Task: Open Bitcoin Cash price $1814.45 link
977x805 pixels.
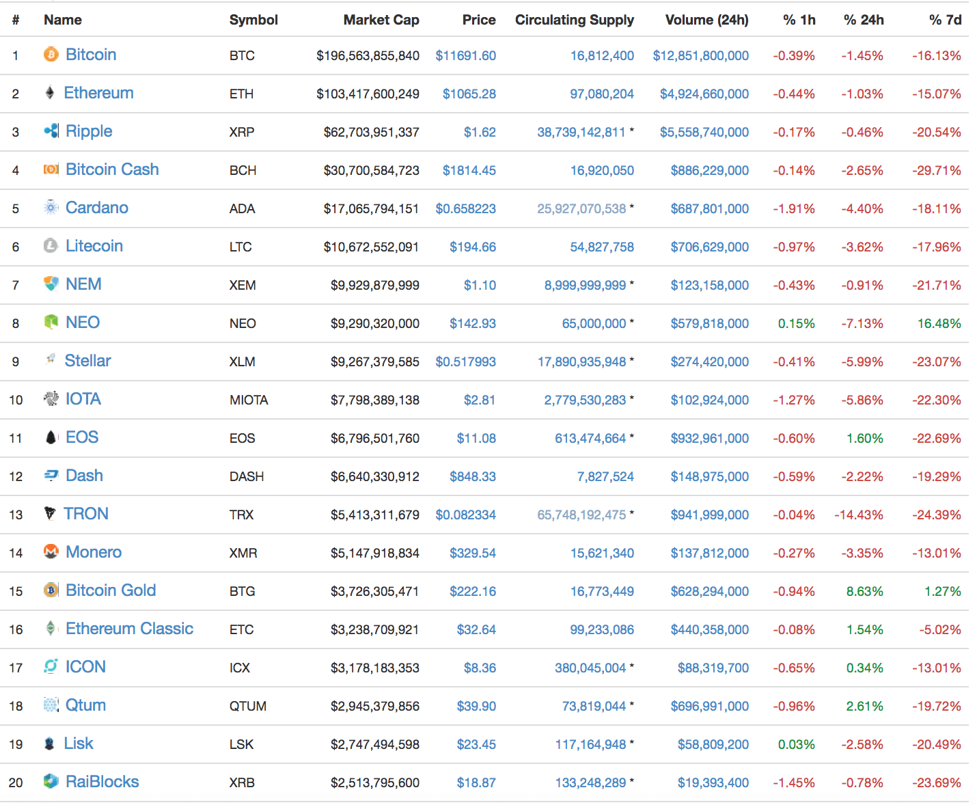Action: [469, 170]
